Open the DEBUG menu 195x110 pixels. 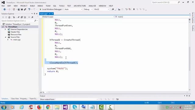click(x=40, y=6)
